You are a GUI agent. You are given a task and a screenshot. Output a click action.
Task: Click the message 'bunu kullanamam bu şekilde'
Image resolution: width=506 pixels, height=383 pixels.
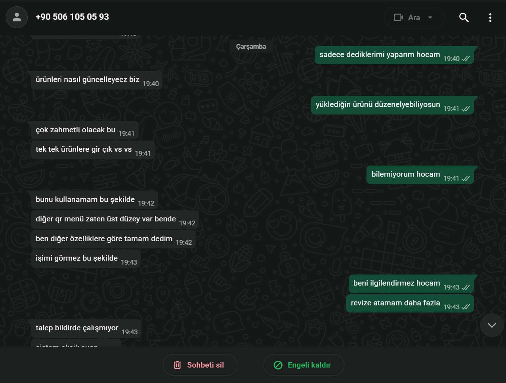(x=94, y=200)
